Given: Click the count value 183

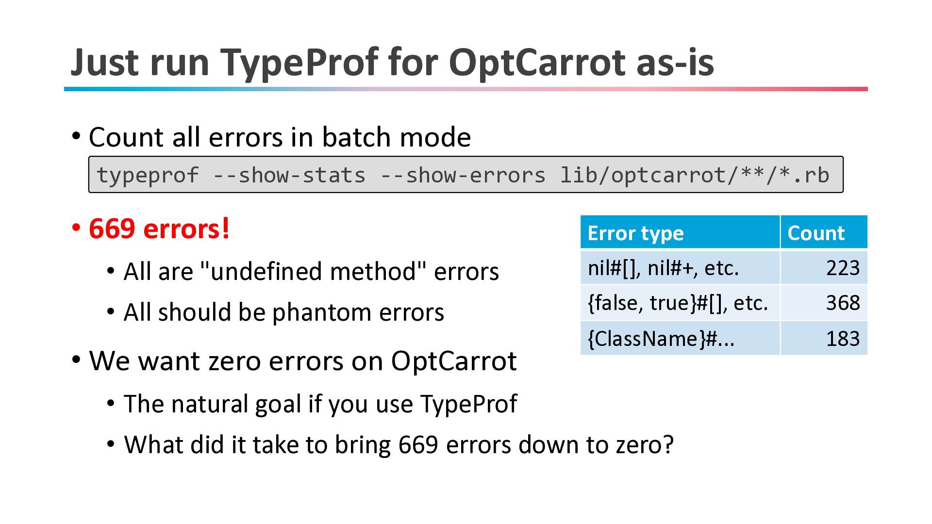Looking at the screenshot, I should (843, 339).
